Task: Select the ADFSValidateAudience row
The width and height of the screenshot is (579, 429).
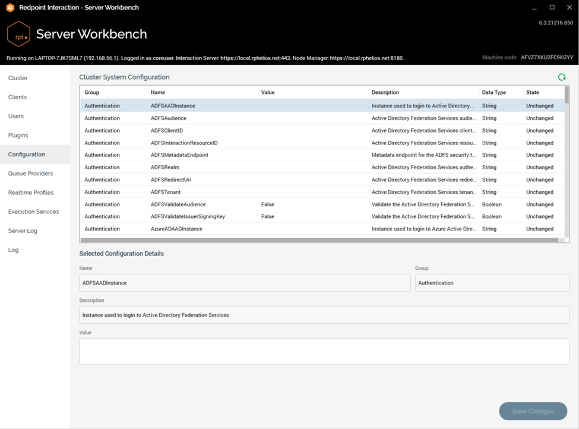Action: point(178,204)
